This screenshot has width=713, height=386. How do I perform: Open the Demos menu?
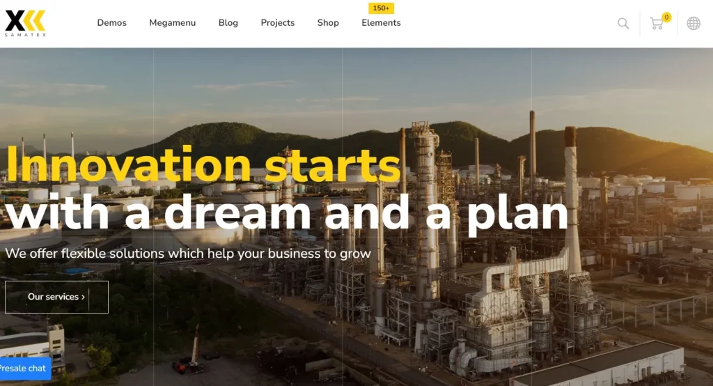pyautogui.click(x=112, y=23)
